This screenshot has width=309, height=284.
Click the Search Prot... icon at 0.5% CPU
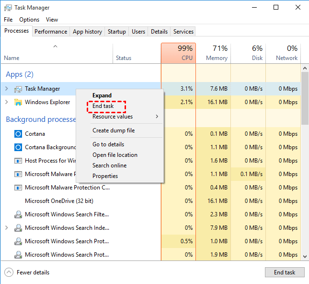18,241
